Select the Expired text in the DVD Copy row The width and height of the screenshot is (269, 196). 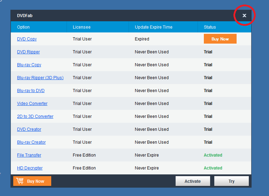point(142,39)
